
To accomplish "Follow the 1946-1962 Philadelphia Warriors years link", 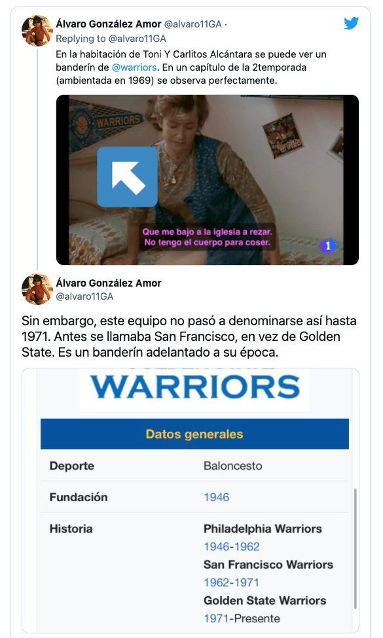I will [x=232, y=546].
